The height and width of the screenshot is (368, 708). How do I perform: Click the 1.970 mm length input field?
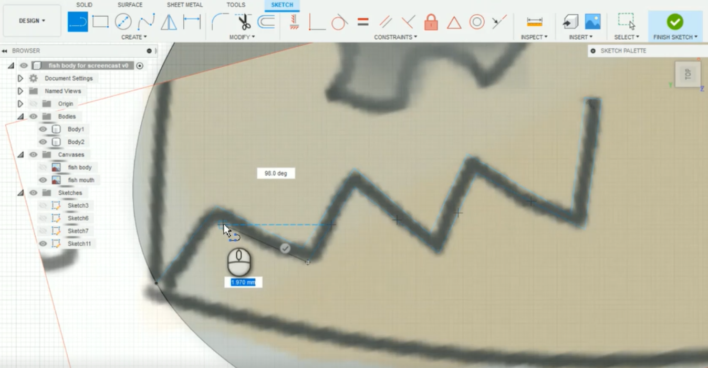coord(243,282)
